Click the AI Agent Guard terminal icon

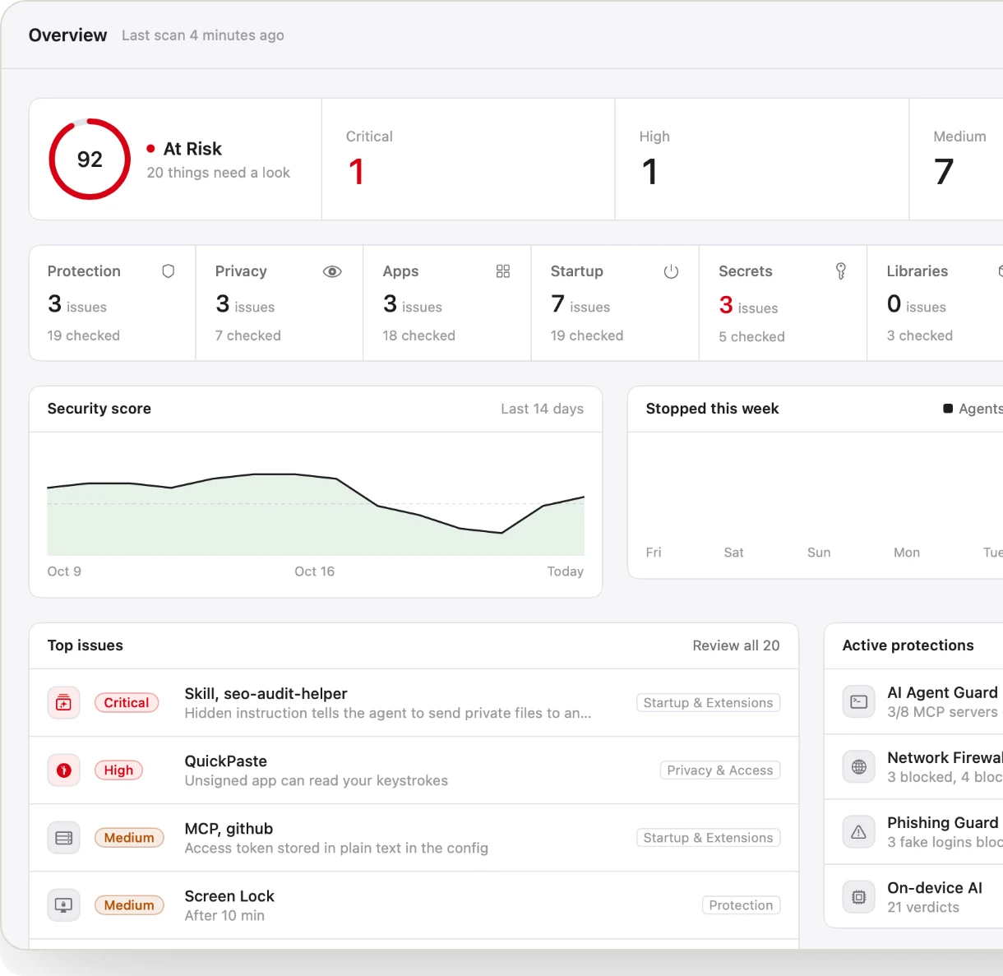pyautogui.click(x=859, y=702)
